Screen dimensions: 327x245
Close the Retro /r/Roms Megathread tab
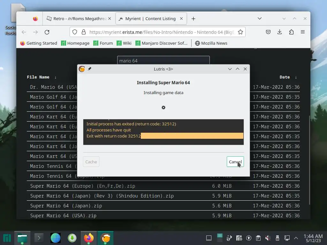(x=110, y=19)
